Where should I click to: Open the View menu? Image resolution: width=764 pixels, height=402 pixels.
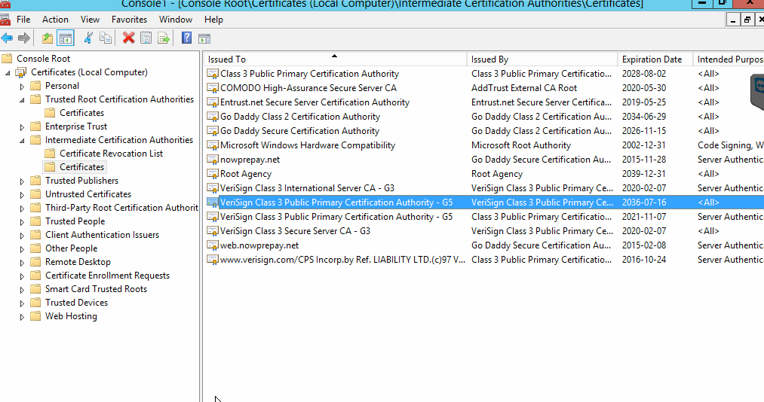pyautogui.click(x=91, y=20)
